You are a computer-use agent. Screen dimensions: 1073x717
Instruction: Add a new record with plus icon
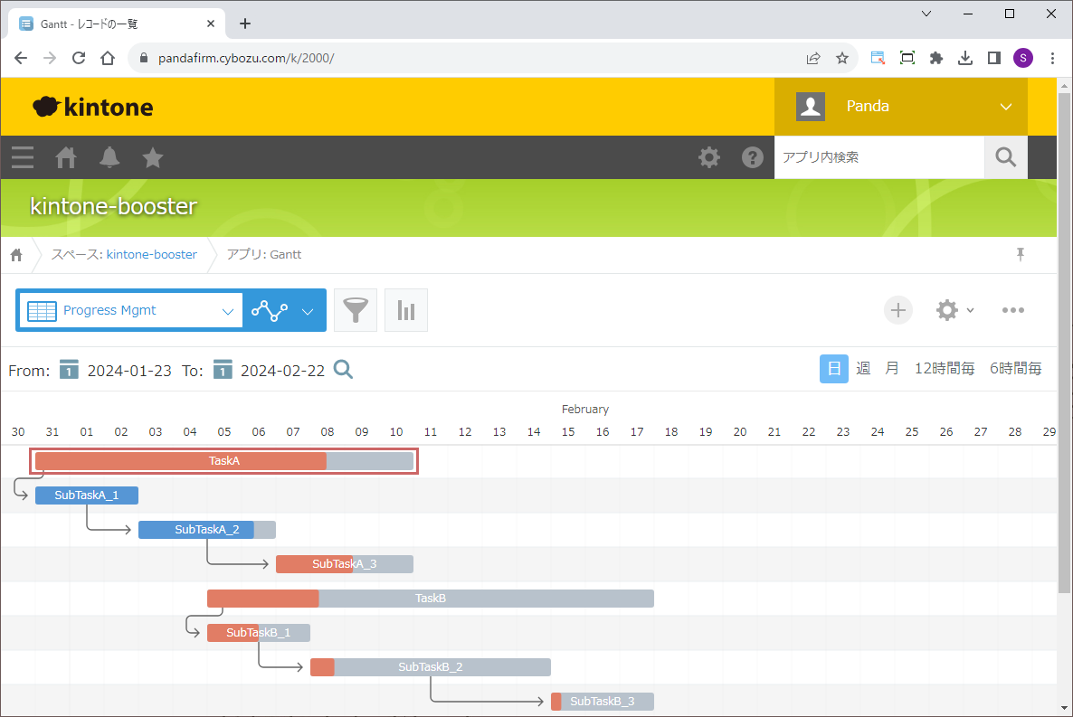pos(897,310)
